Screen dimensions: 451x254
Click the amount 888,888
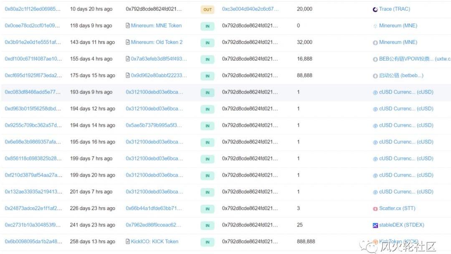(x=306, y=241)
